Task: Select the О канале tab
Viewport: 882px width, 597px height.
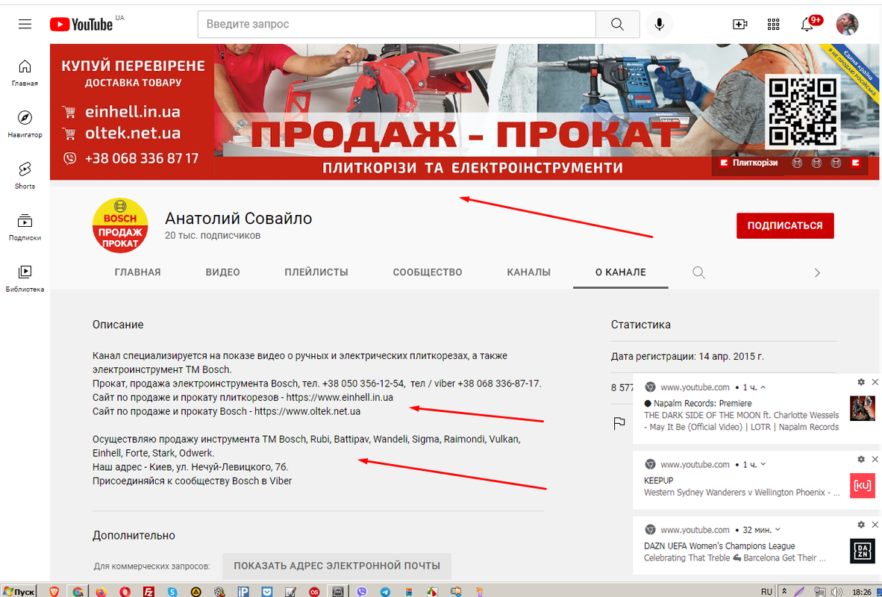Action: (620, 272)
